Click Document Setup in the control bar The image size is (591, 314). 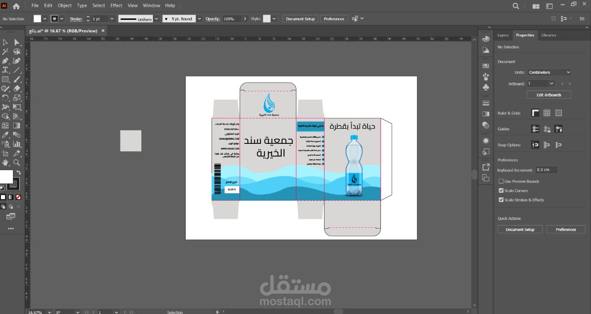[300, 19]
